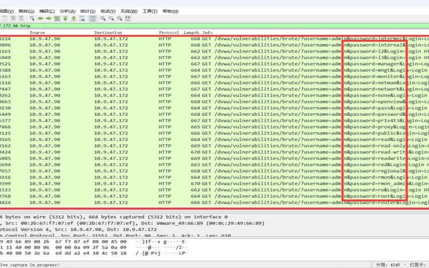Expand the Frame bytes on wire row
Image resolution: width=429 pixels, height=268 pixels.
[x=54, y=217]
